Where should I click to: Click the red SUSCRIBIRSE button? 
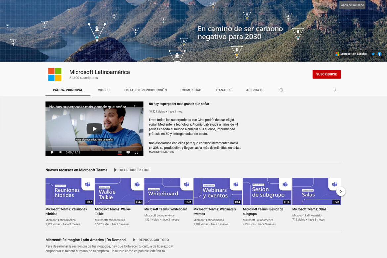click(326, 74)
